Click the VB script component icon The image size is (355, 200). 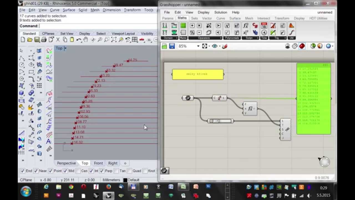[x=255, y=32]
